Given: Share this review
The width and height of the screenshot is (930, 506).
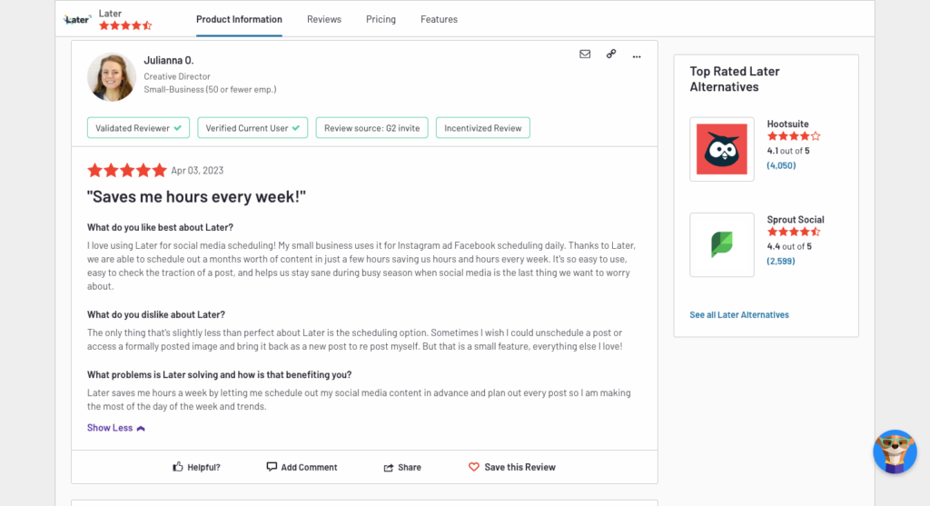Looking at the screenshot, I should click(402, 467).
